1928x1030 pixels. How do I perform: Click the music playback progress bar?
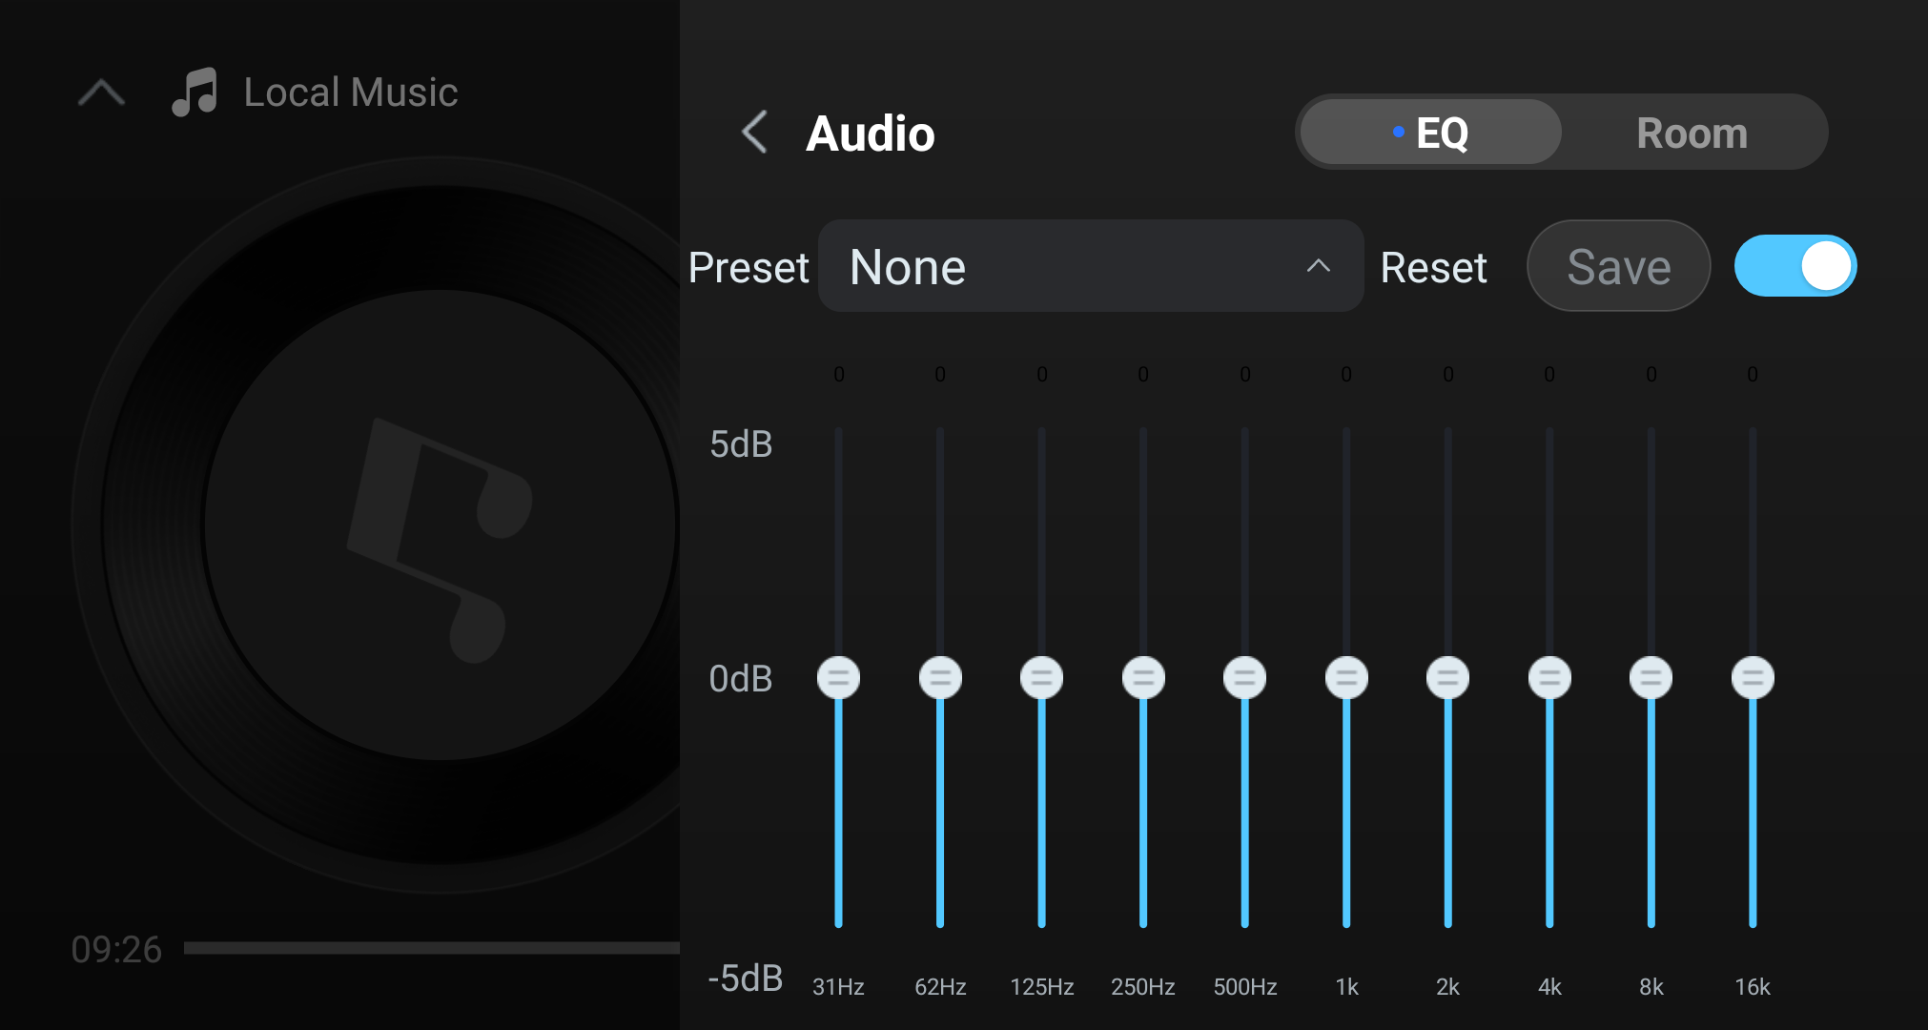[x=432, y=948]
